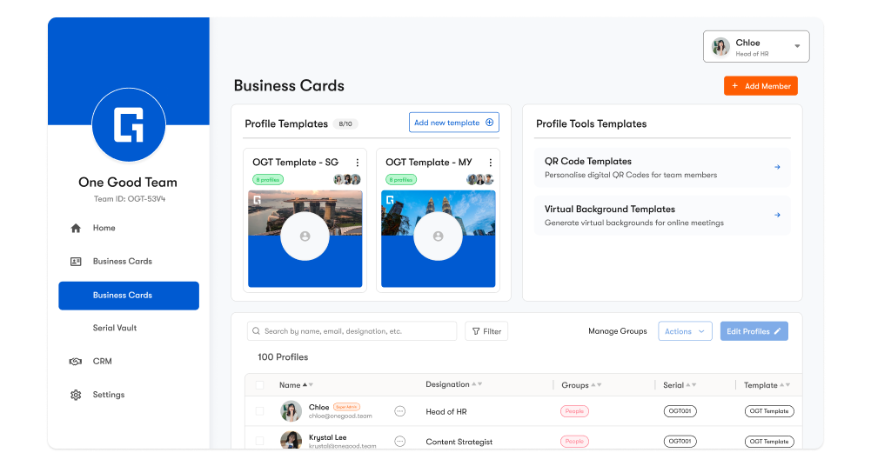Select highlighted Business Cards menu item
Viewport: 871px width, 466px height.
coord(129,296)
